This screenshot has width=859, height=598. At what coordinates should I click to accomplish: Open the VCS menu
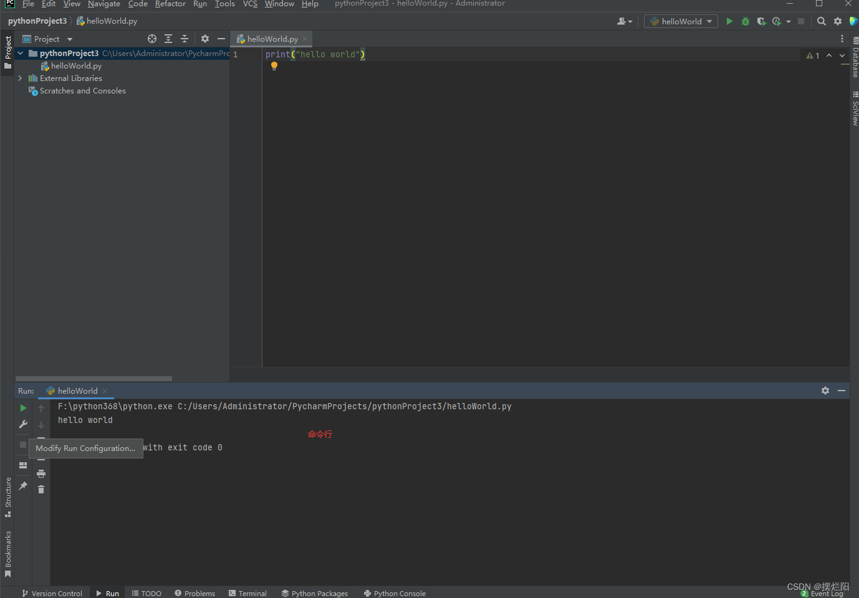pos(250,4)
